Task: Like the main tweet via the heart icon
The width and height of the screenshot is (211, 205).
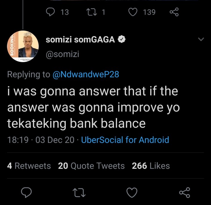Action: (132, 193)
